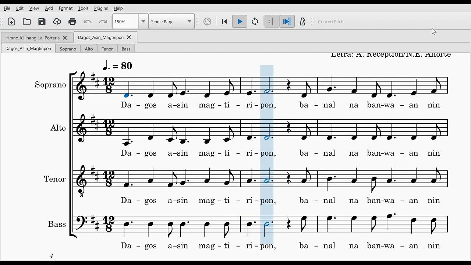
Task: Close the Himno_Ki_Inang_La_Porteria tab
Action: pos(65,38)
